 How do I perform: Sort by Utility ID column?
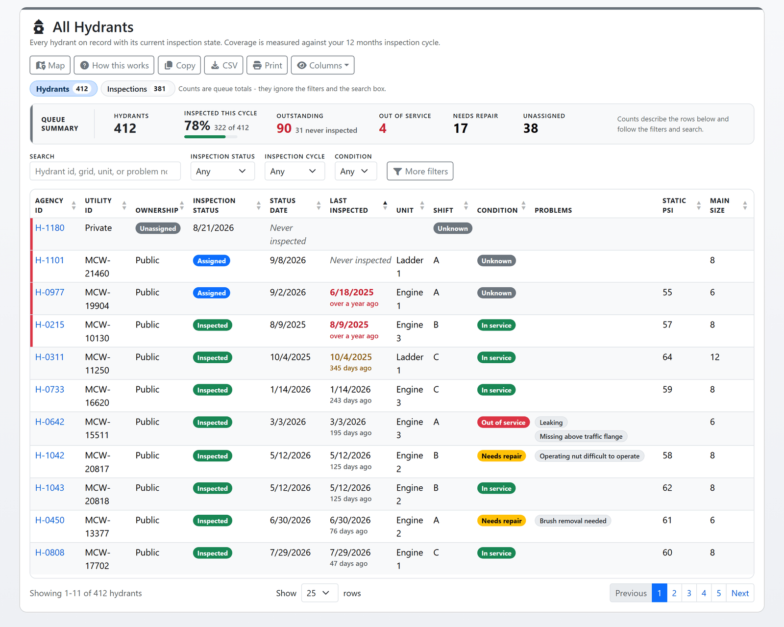click(x=105, y=205)
